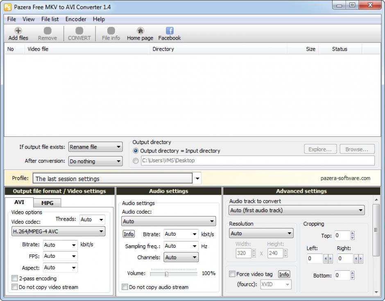Sort by the Directory column header
This screenshot has width=385, height=301.
[x=218, y=49]
